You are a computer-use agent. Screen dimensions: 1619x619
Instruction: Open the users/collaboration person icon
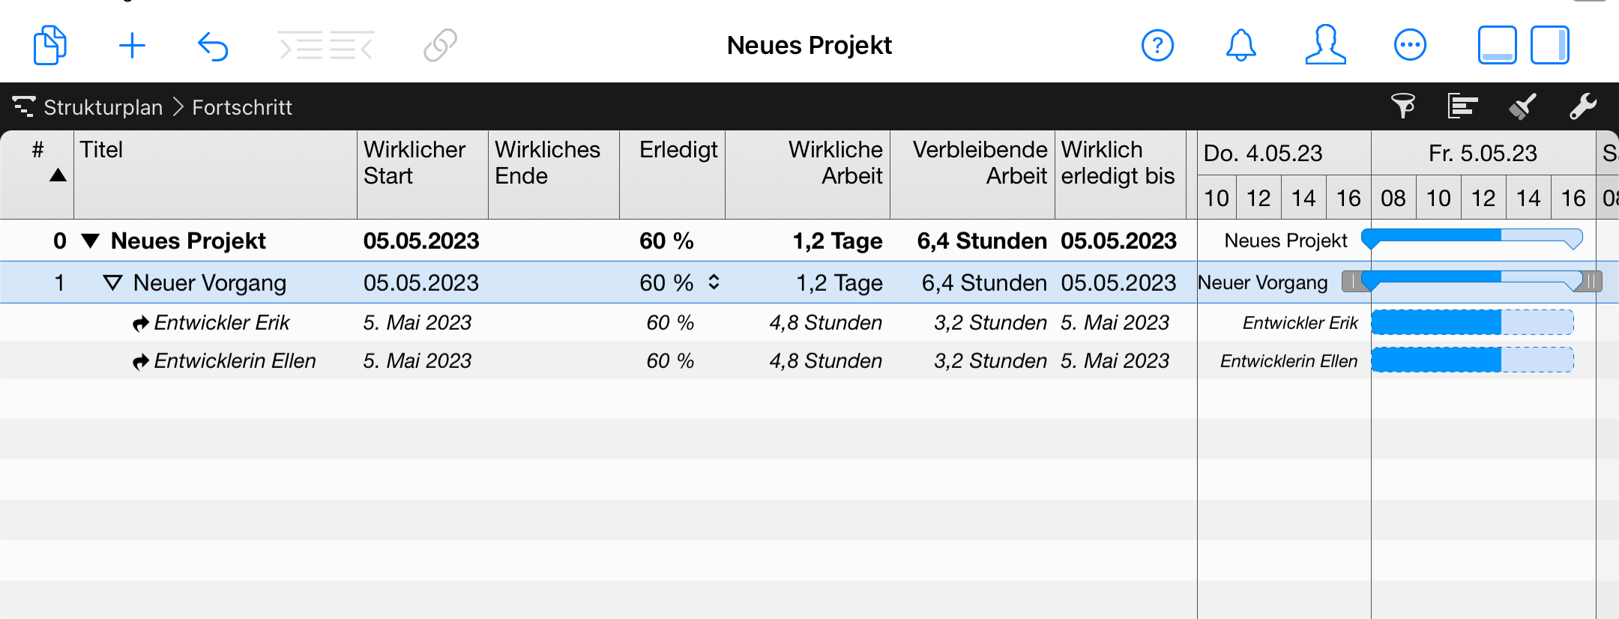click(x=1324, y=45)
